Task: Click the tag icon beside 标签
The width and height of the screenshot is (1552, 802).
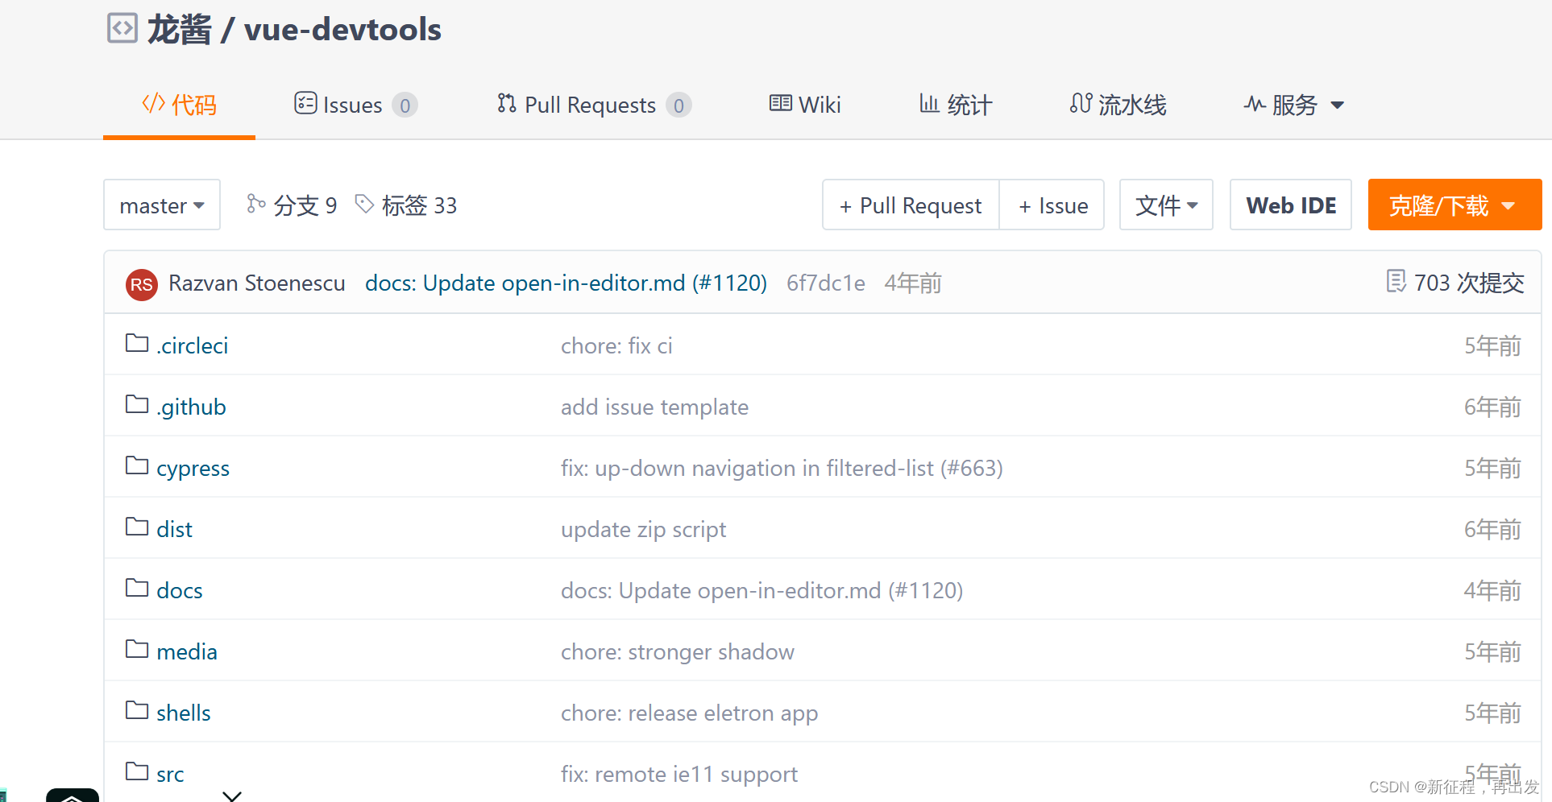Action: [364, 204]
